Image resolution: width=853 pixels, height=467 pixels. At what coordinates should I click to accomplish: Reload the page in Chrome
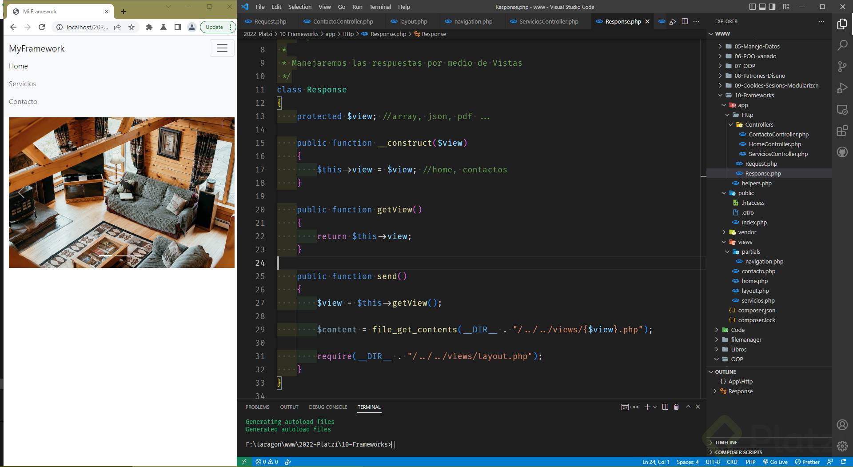[x=42, y=27]
